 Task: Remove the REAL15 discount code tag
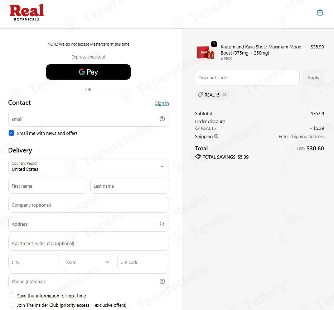[x=224, y=95]
